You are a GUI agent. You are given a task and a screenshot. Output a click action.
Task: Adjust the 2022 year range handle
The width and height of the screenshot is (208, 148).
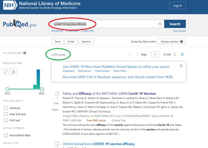[42, 89]
